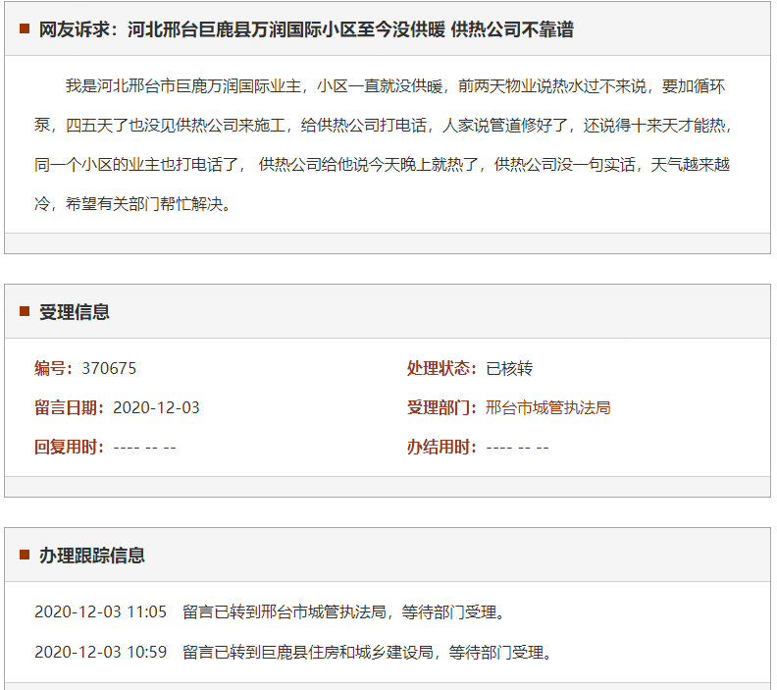
Task: Click the red square icon beside 网友诉求
Action: pos(25,29)
